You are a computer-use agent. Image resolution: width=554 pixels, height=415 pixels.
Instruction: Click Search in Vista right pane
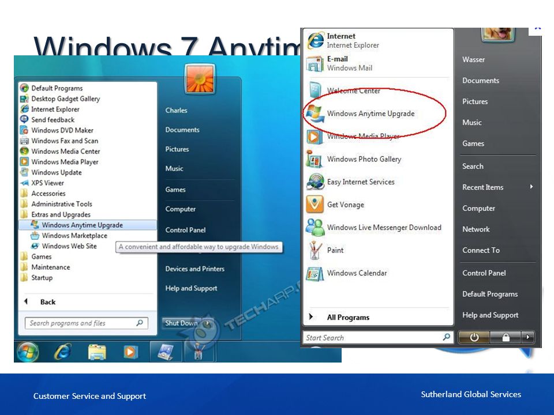(x=473, y=166)
